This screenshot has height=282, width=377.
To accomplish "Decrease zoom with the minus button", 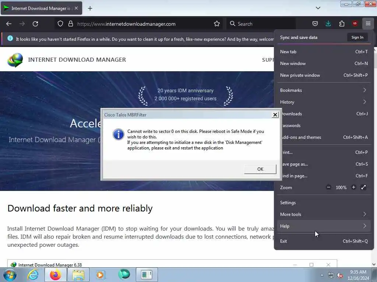I will [x=328, y=187].
